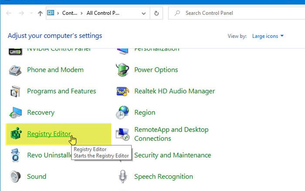
Task: Open the Region link
Action: tap(145, 112)
